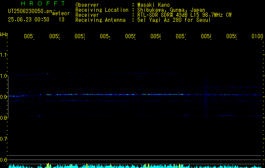Click the 0.8 kHz frequency axis label
Viewport: 265px width, 168px height.
[x=3, y=118]
